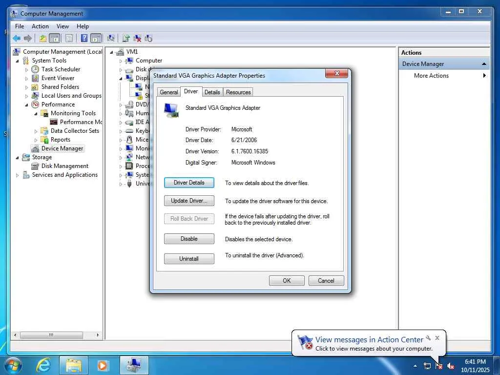Open the File menu
Image resolution: width=500 pixels, height=375 pixels.
point(20,26)
